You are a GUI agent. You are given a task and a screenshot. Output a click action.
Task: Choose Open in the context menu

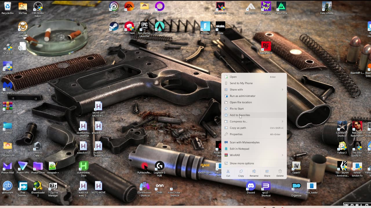click(254, 77)
